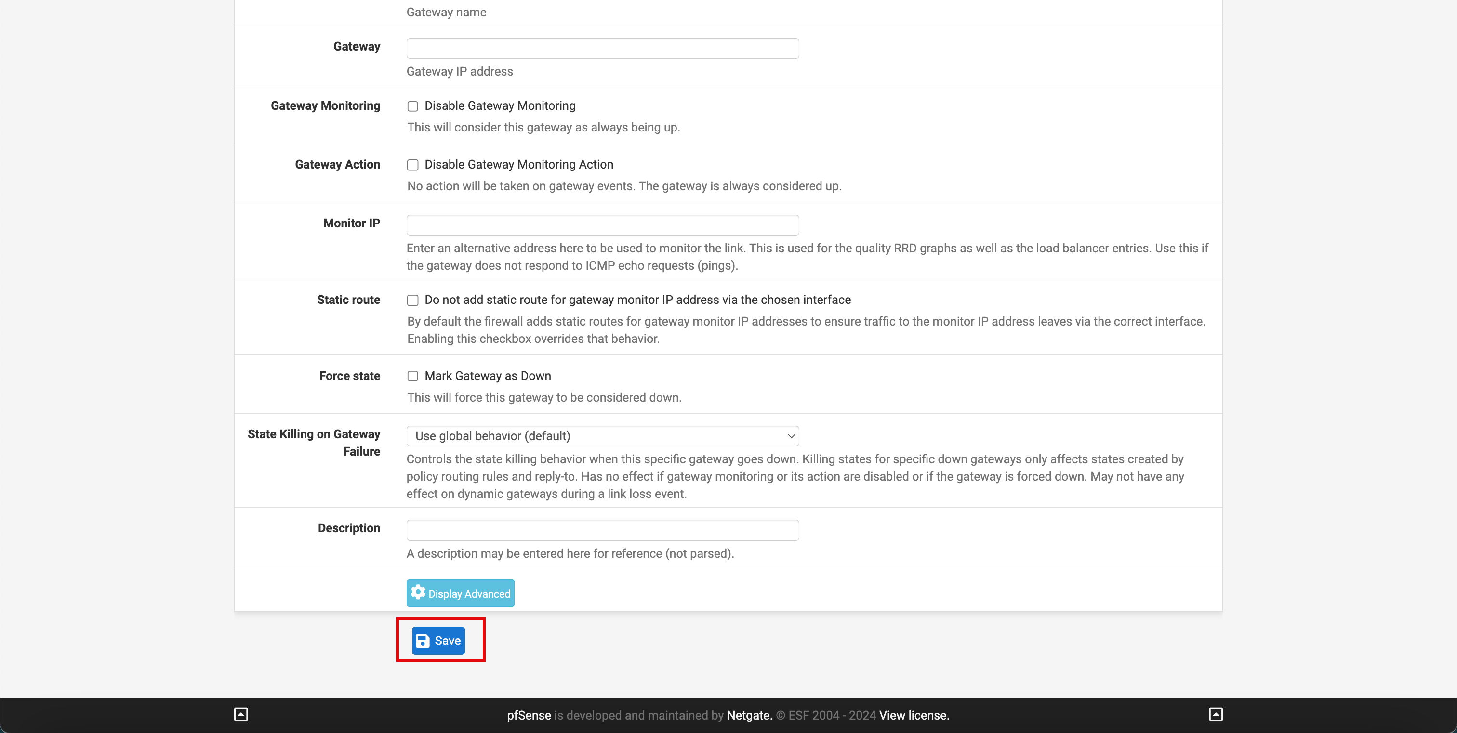This screenshot has height=733, width=1457.
Task: Toggle Disable Gateway Monitoring Action checkbox
Action: tap(412, 165)
